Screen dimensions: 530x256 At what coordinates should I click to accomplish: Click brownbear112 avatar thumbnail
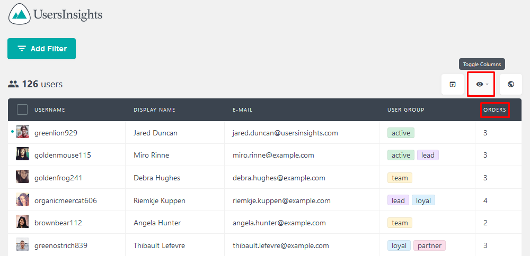(x=22, y=222)
